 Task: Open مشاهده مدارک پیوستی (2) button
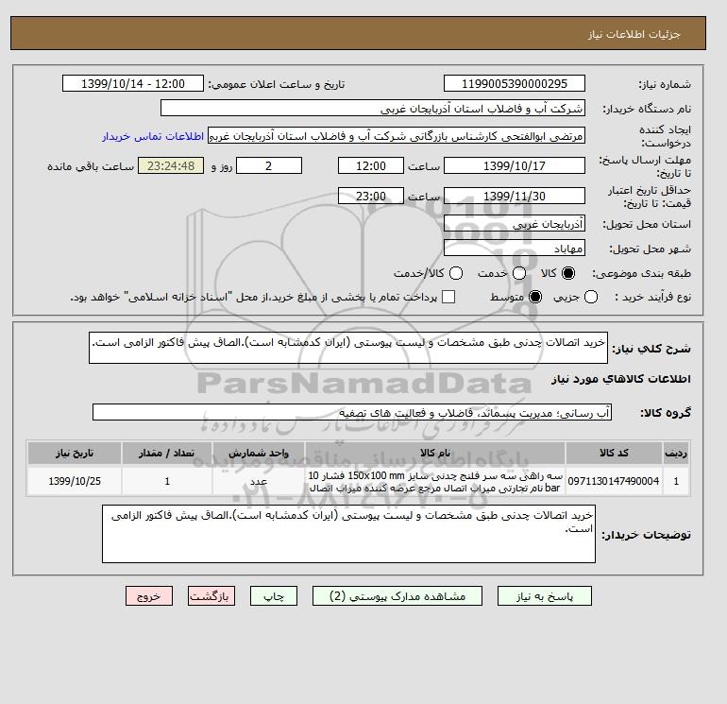[x=397, y=596]
